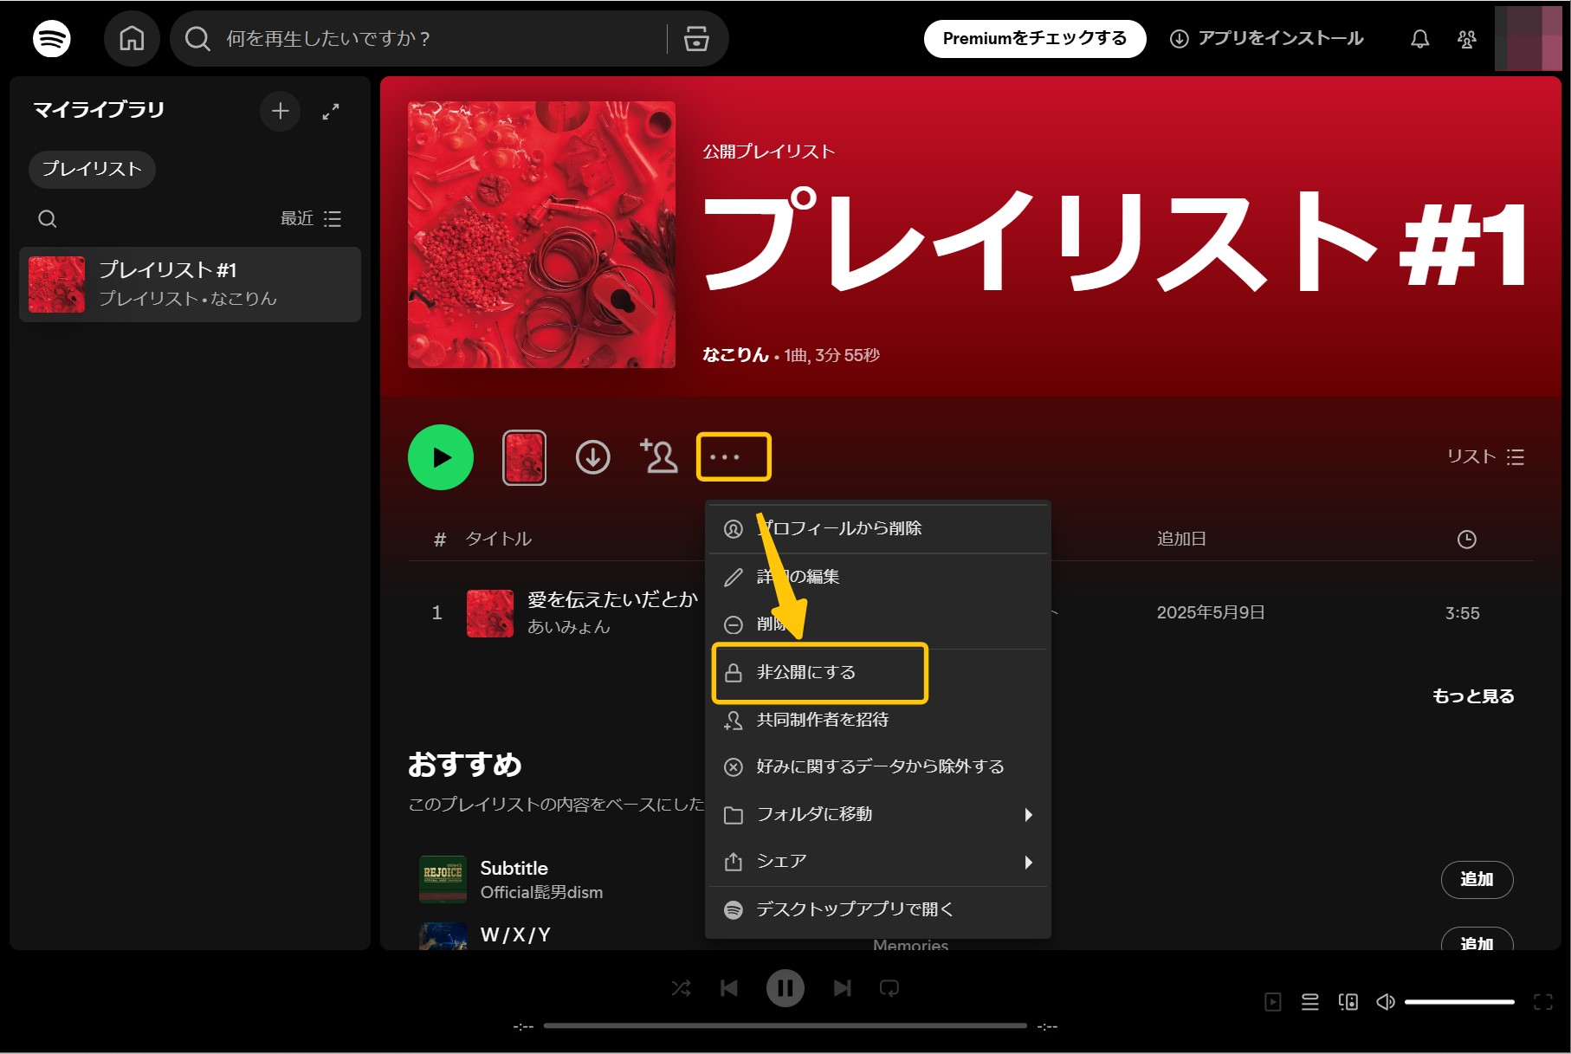Click playlist preview thumbnail next to play
Viewport: 1571px width, 1054px height.
[524, 457]
